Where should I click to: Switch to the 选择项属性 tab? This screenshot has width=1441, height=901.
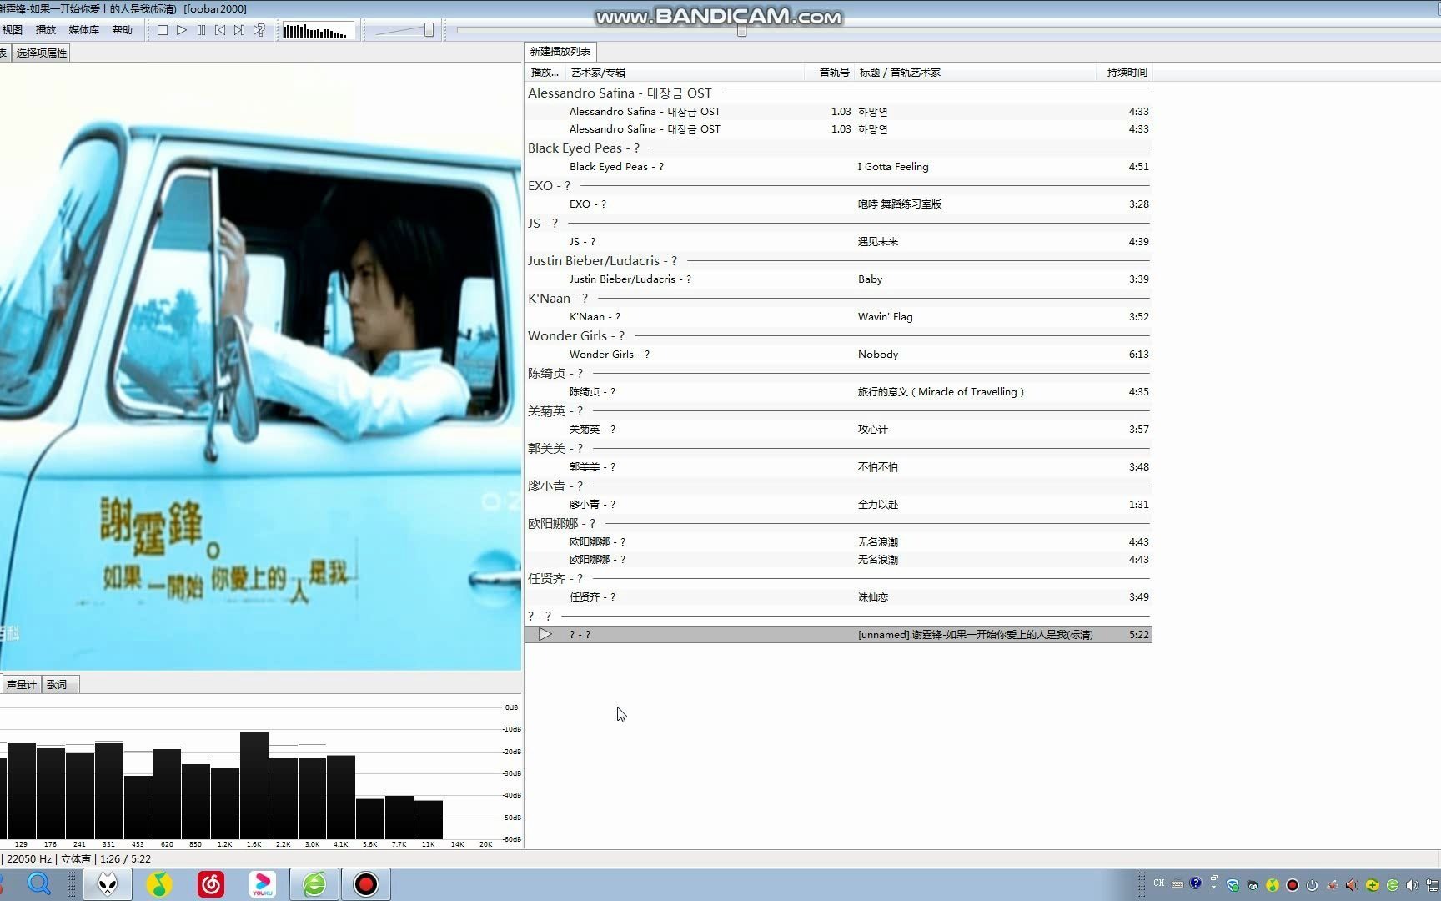tap(41, 53)
